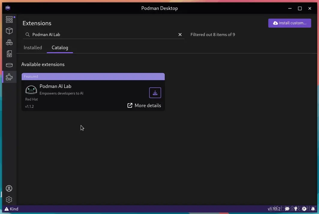Screen dimensions: 319x214
Task: Select the Extensions puzzle icon in sidebar
Action: (9, 77)
